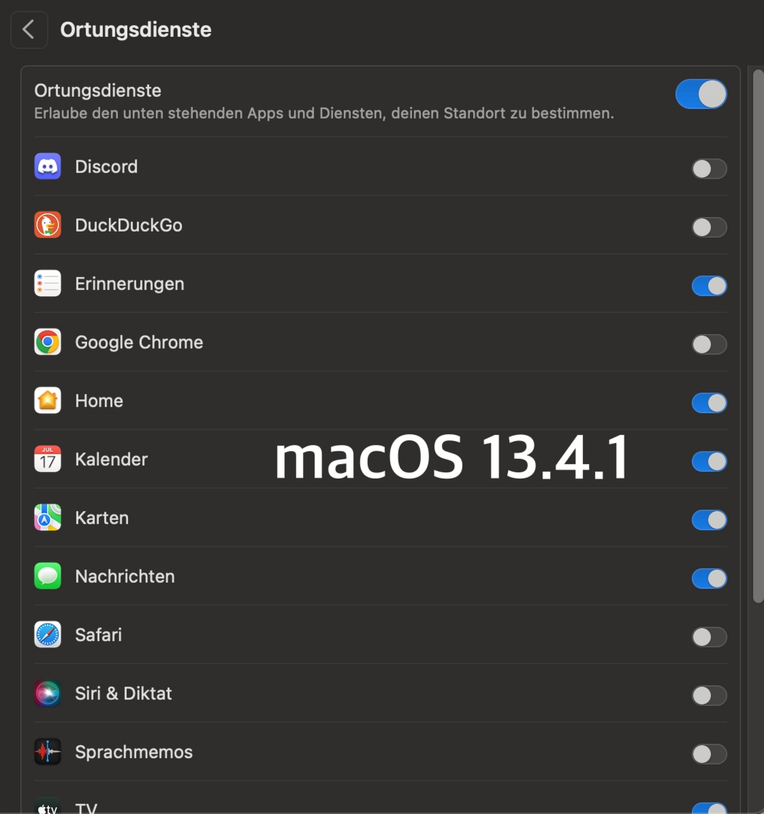Enable location access for Discord

[709, 169]
